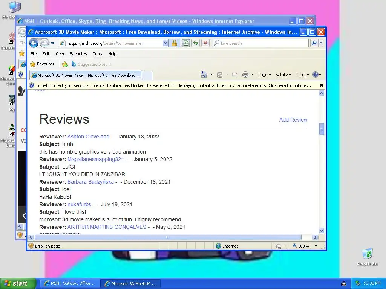This screenshot has width=386, height=289.
Task: Click the tray on-screen keyboard icon
Action: [x=344, y=284]
